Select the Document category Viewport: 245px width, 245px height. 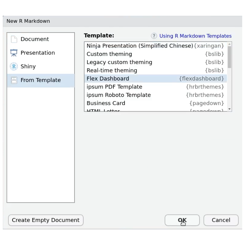pyautogui.click(x=35, y=39)
